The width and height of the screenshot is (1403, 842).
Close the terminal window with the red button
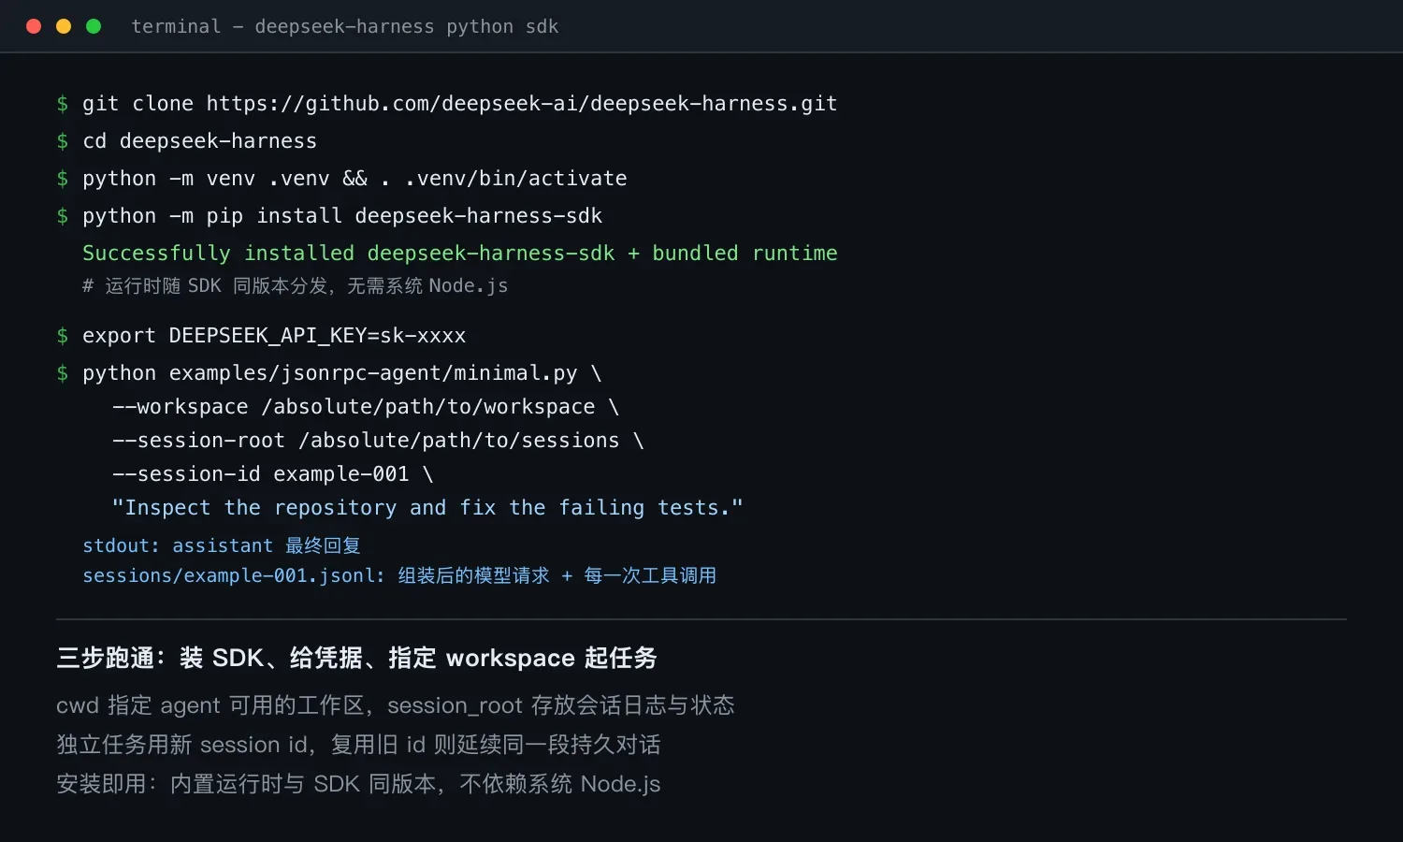coord(34,26)
